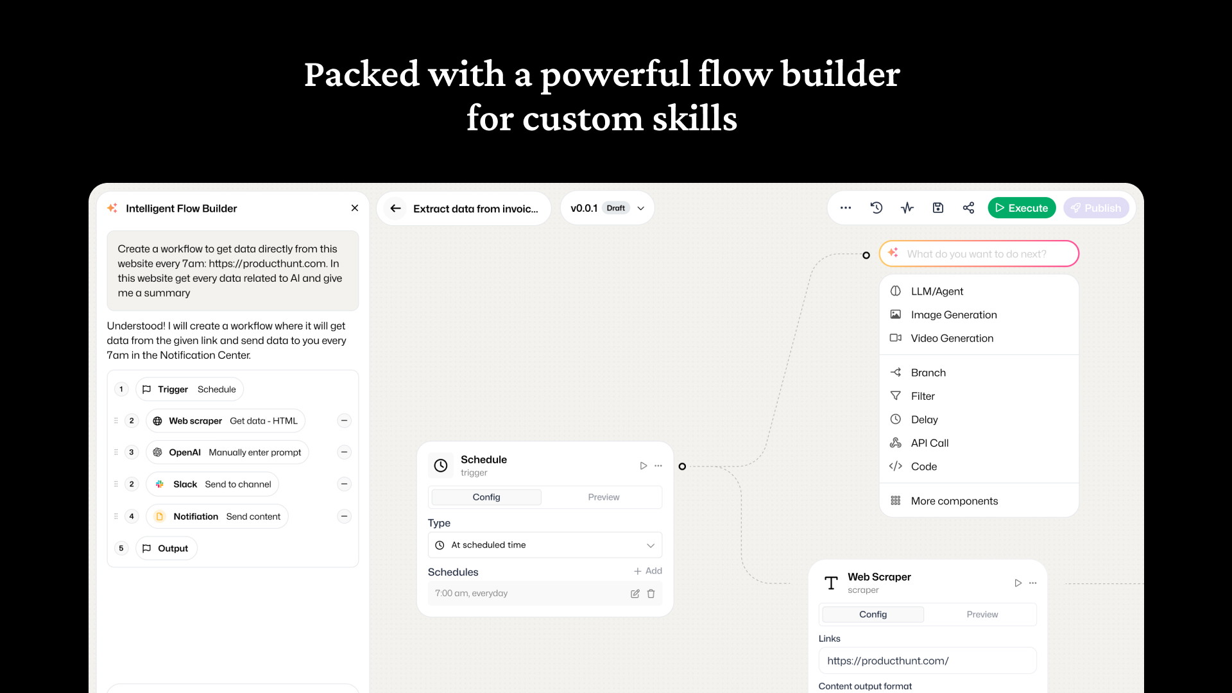
Task: Open the toolbar ellipsis options menu
Action: click(x=846, y=207)
